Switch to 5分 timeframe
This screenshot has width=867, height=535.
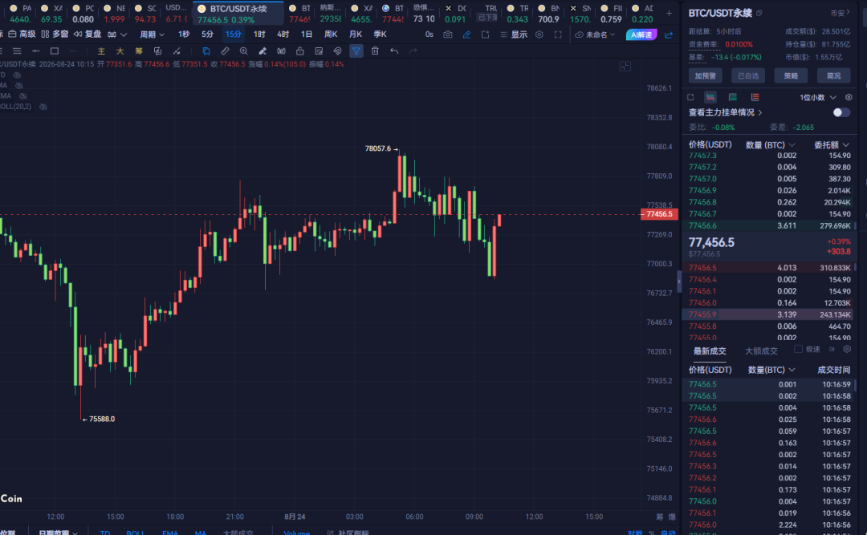207,34
